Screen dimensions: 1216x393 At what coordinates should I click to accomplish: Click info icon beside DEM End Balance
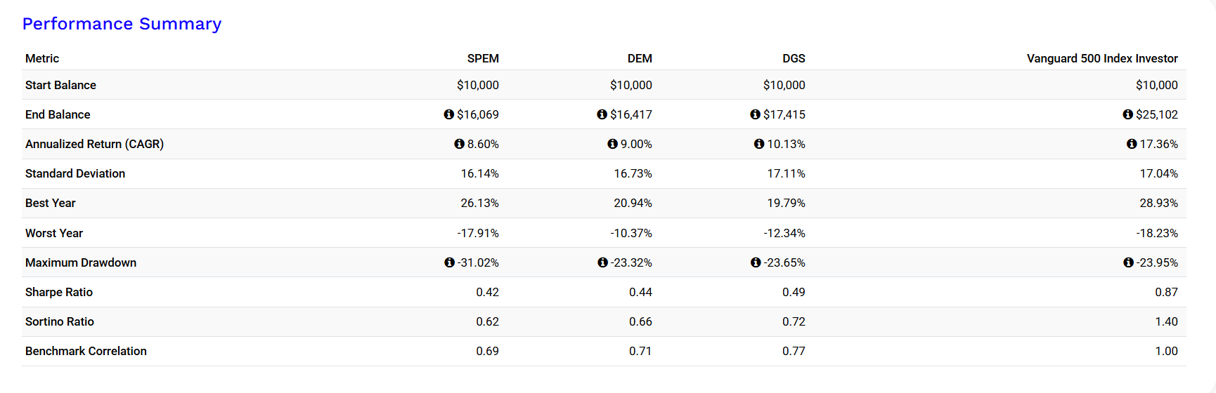602,114
